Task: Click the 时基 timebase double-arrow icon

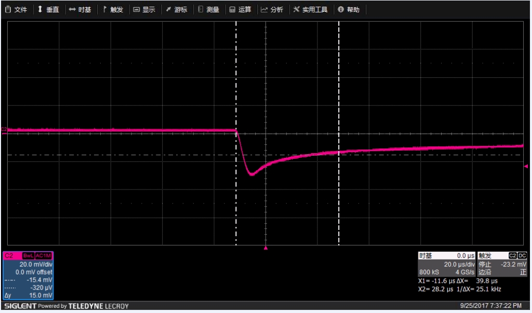Action: click(x=72, y=9)
